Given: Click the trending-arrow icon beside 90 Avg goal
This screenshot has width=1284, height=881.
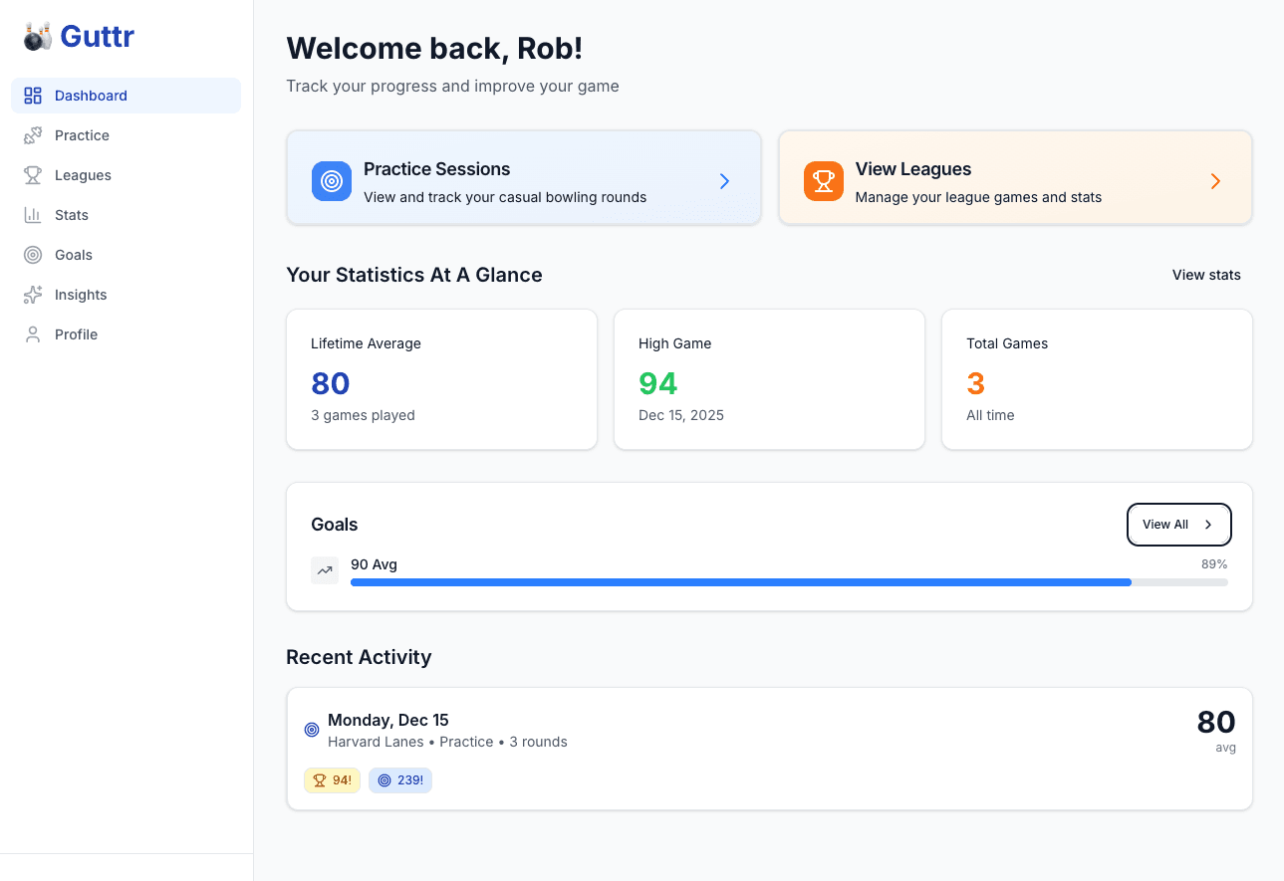Looking at the screenshot, I should pyautogui.click(x=324, y=569).
